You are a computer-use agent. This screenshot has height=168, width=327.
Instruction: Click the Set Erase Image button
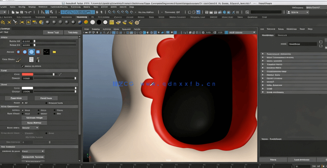coord(34,118)
